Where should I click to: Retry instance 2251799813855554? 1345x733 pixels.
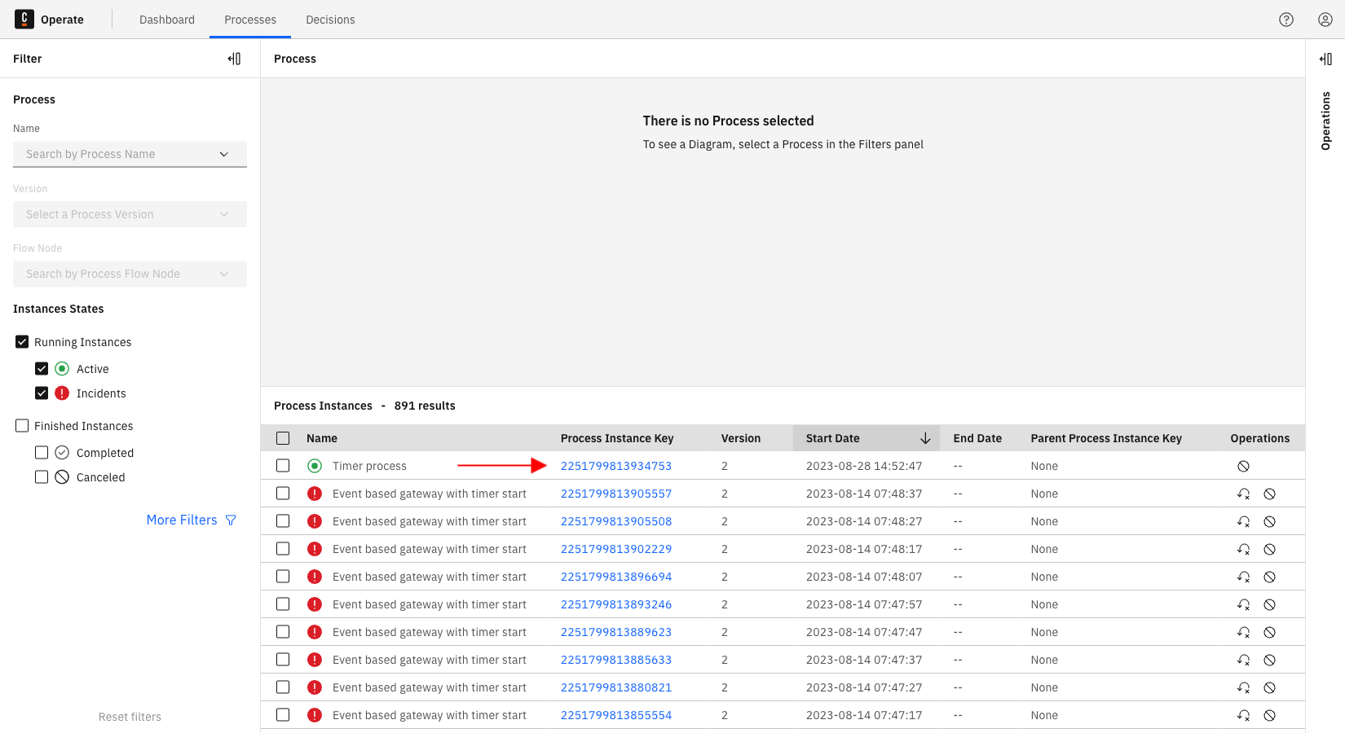[x=1243, y=715]
